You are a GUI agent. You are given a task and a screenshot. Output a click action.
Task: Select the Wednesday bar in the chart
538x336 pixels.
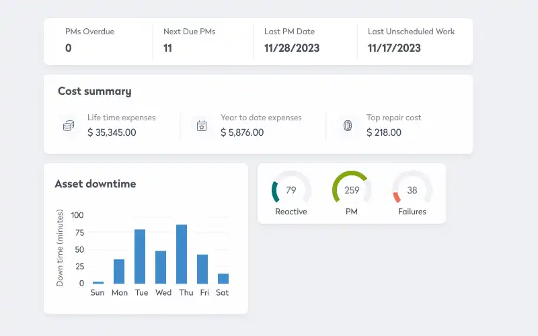point(161,267)
